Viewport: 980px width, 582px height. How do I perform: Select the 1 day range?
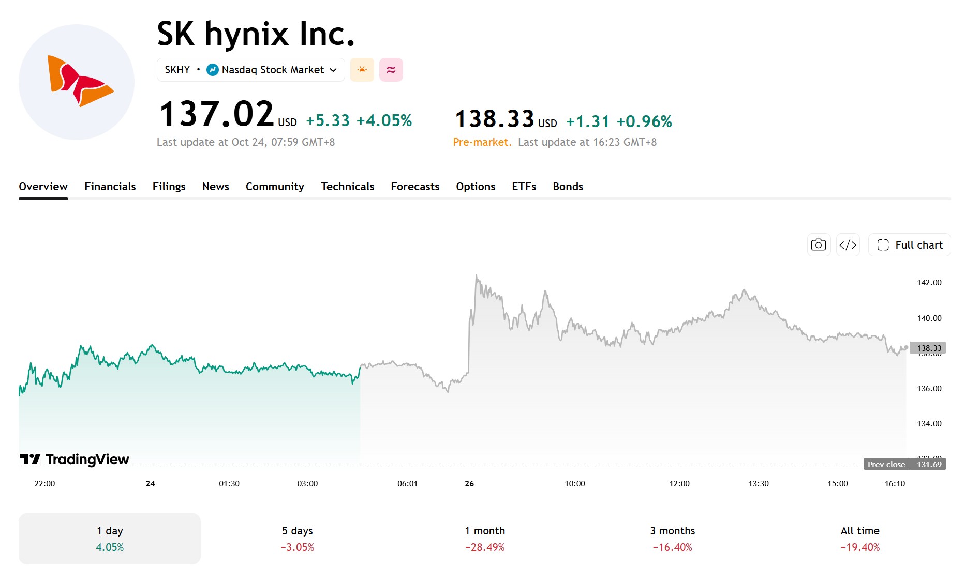[x=110, y=539]
